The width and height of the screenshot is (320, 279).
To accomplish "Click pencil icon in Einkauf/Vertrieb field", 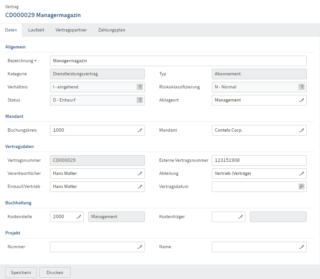I will click(140, 187).
